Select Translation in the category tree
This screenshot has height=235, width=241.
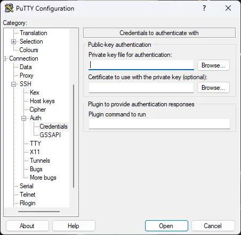pyautogui.click(x=34, y=33)
